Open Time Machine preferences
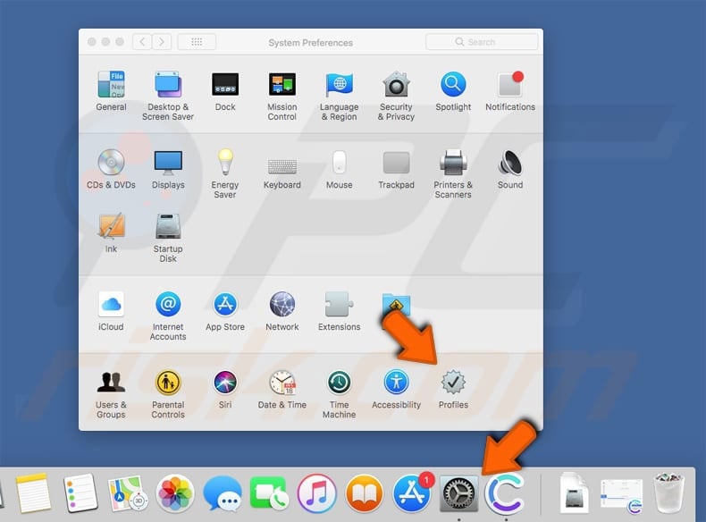Viewport: 706px width, 522px height. [339, 382]
